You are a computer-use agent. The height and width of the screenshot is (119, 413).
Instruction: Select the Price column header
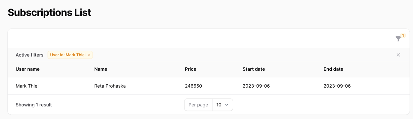click(x=190, y=69)
